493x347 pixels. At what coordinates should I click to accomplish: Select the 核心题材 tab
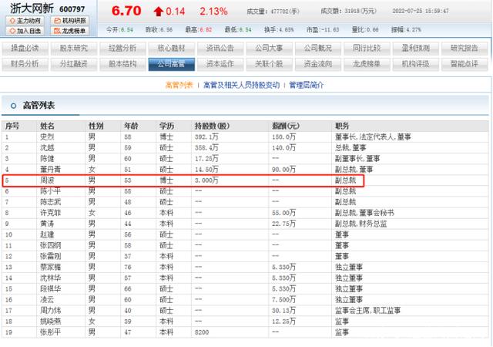(x=171, y=48)
